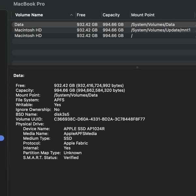Click the Writable value Yes

57,105
